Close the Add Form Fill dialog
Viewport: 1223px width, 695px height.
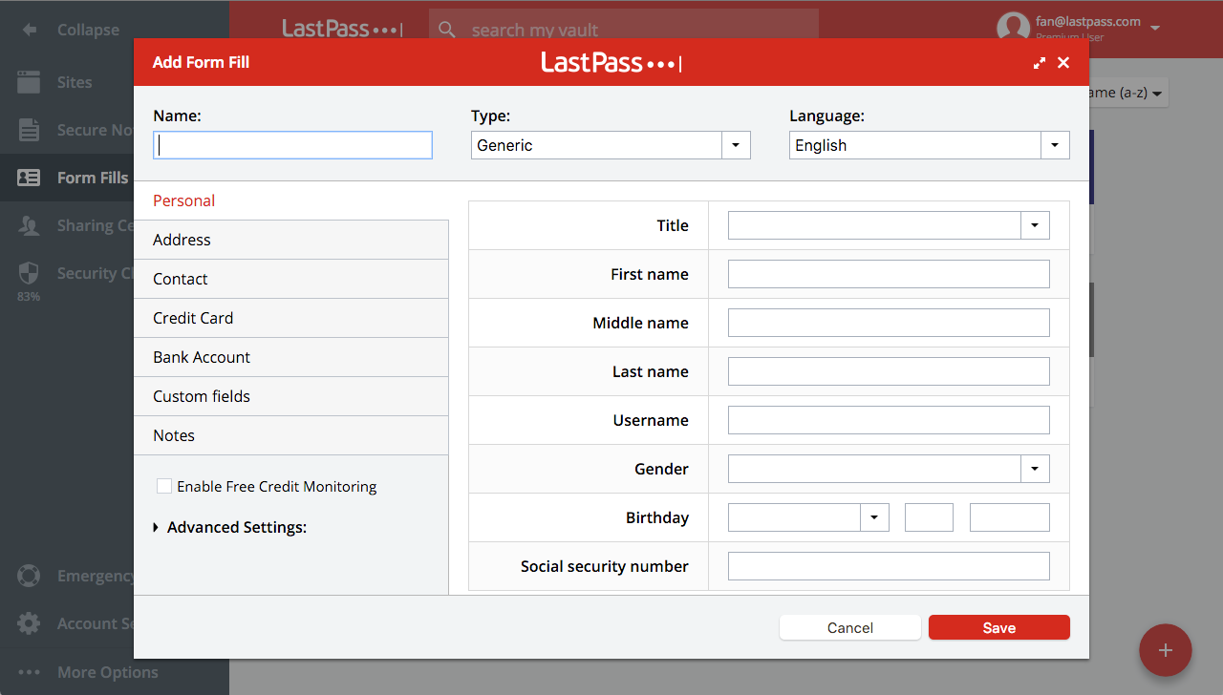click(1063, 63)
